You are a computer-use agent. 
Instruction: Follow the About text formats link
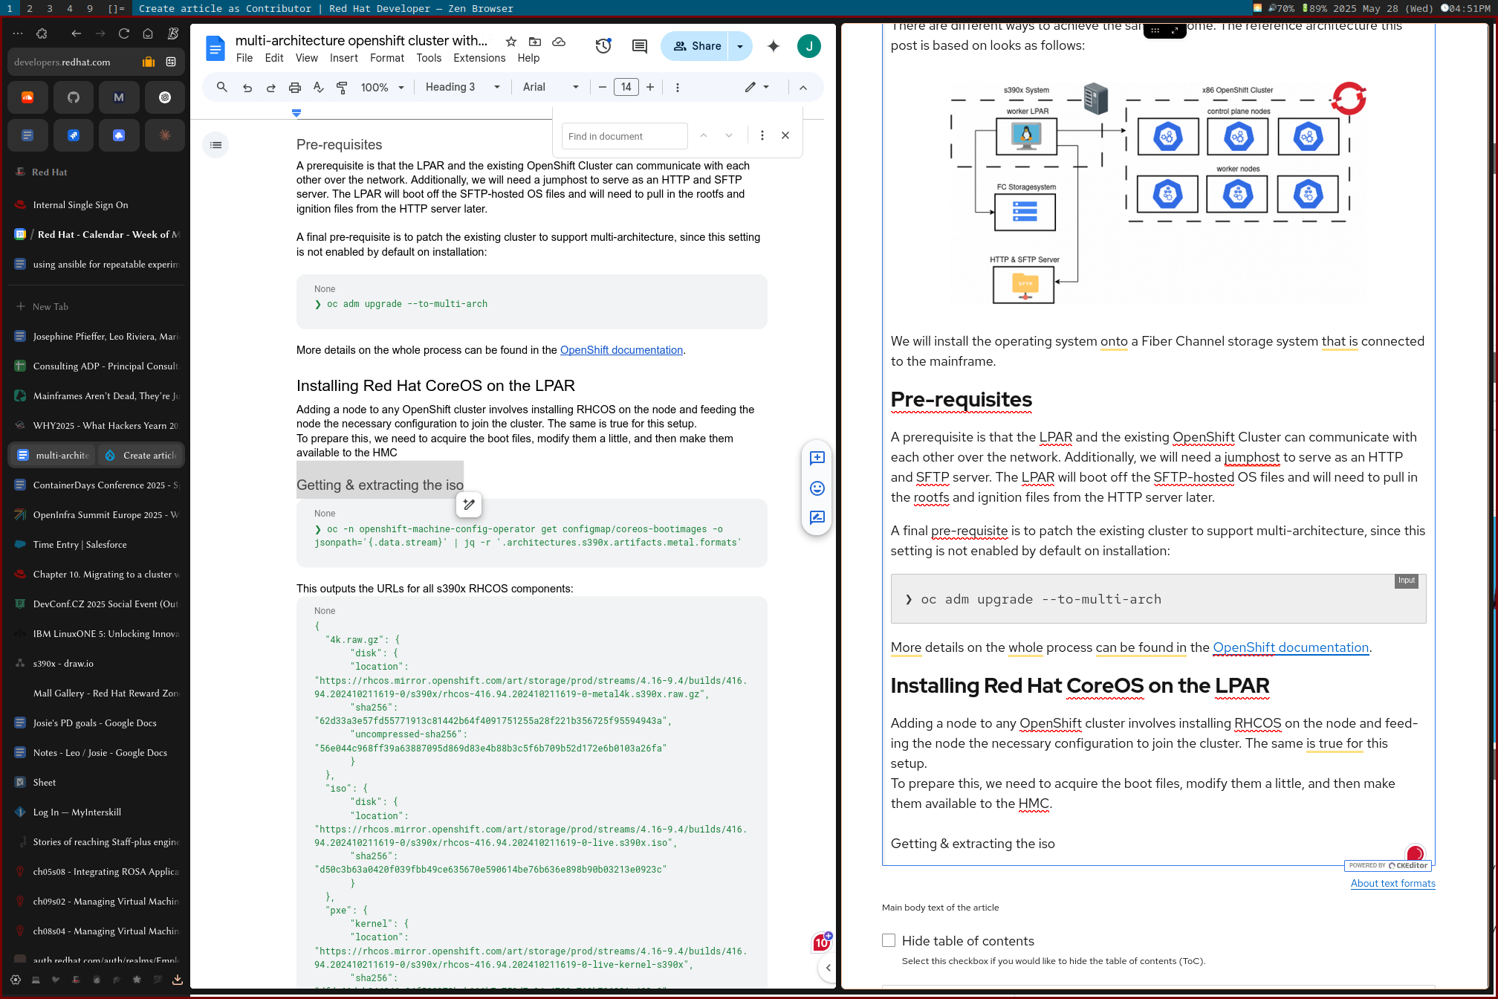1392,883
